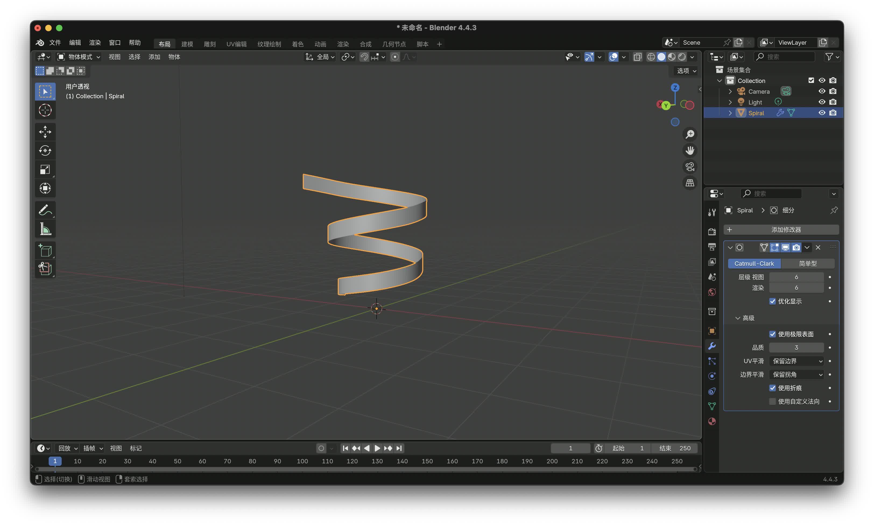Screen dimensions: 874x525
Task: Click the Add Cube tool icon
Action: click(x=45, y=250)
